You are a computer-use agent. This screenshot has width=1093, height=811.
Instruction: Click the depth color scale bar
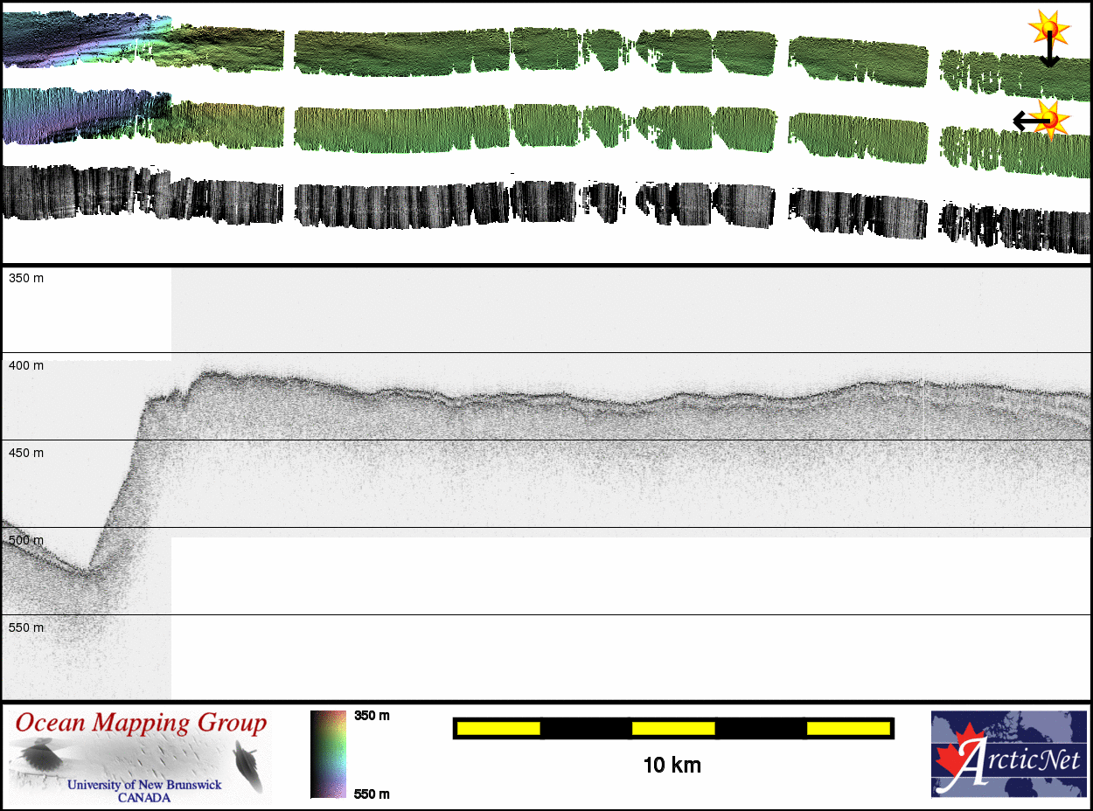click(x=328, y=753)
